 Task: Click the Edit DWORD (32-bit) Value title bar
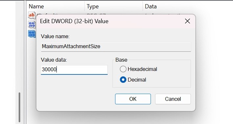110,21
